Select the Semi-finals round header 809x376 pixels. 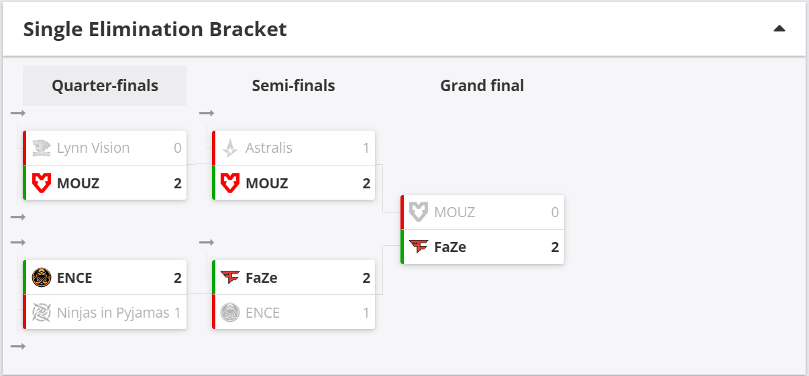pyautogui.click(x=293, y=86)
